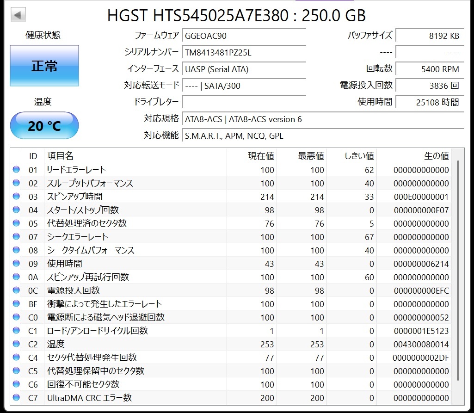Click the standard field ATA8-ACS version 6
474x413 pixels.
323,119
